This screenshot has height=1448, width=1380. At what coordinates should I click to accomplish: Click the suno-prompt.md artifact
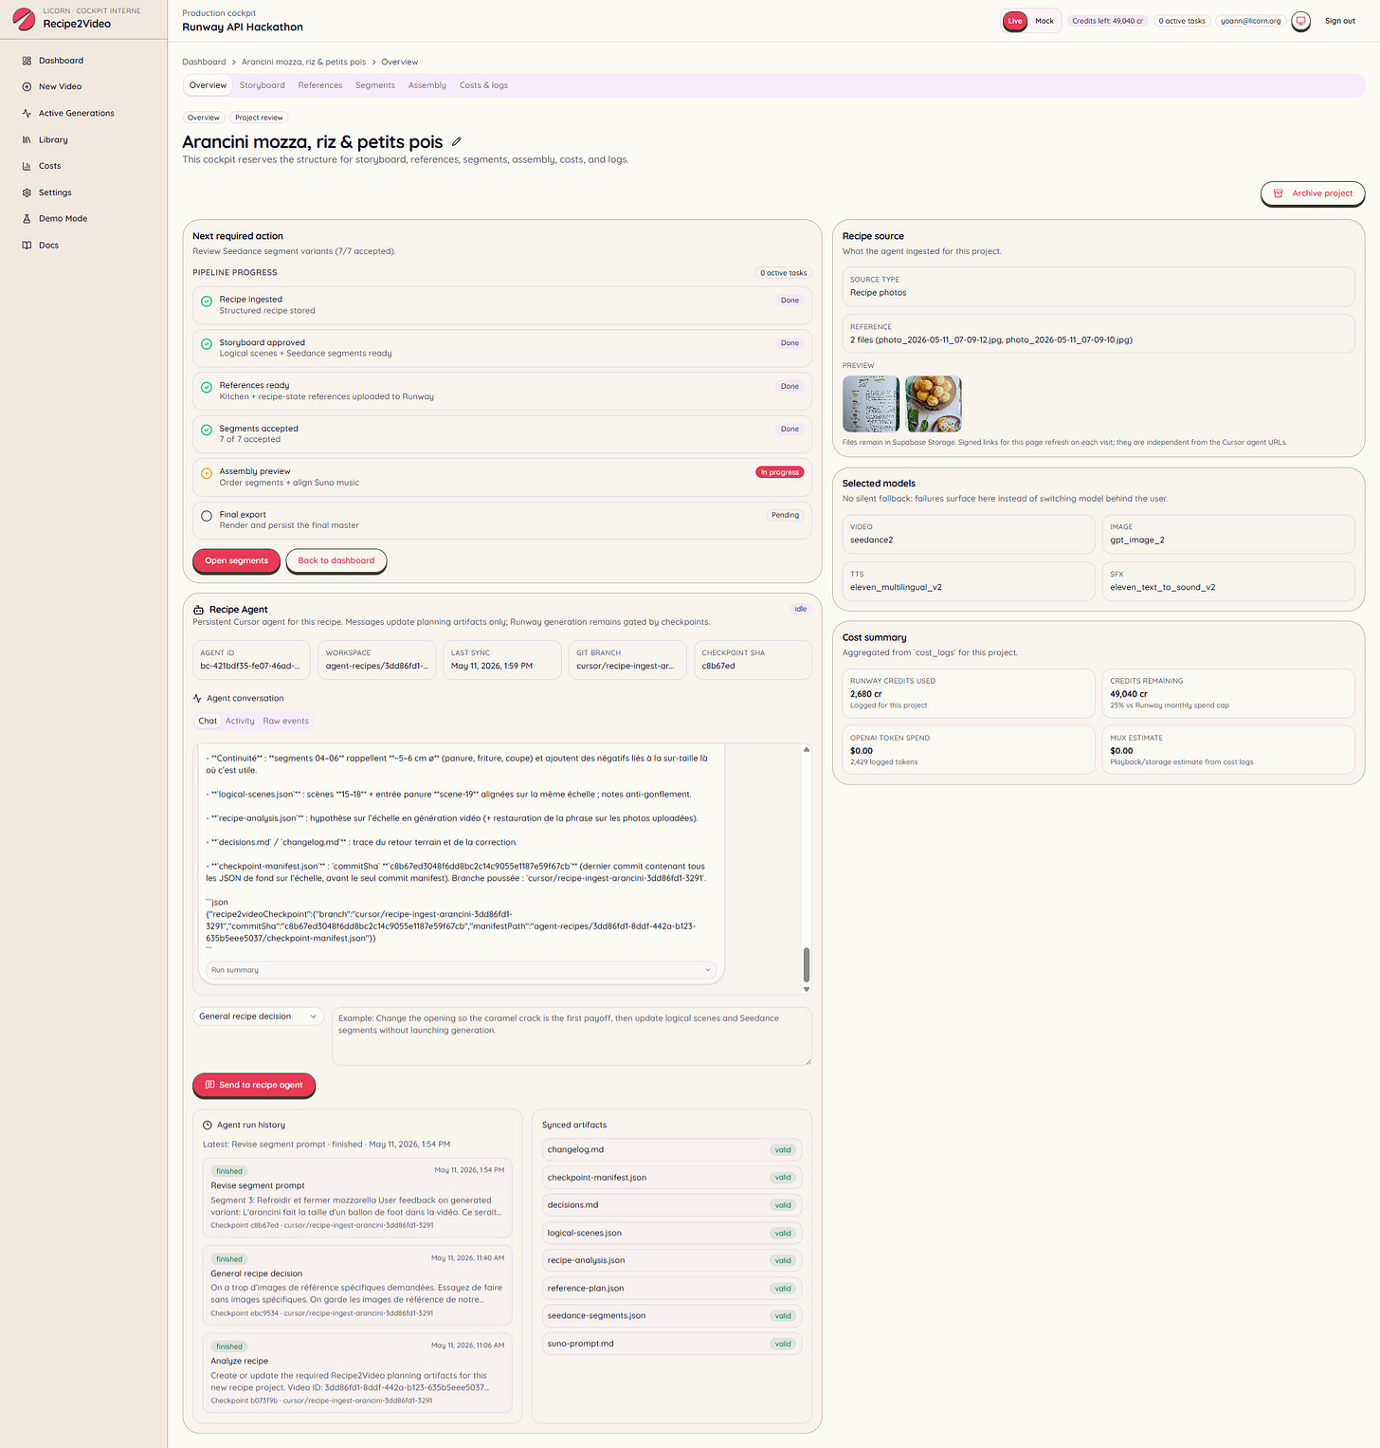672,1344
